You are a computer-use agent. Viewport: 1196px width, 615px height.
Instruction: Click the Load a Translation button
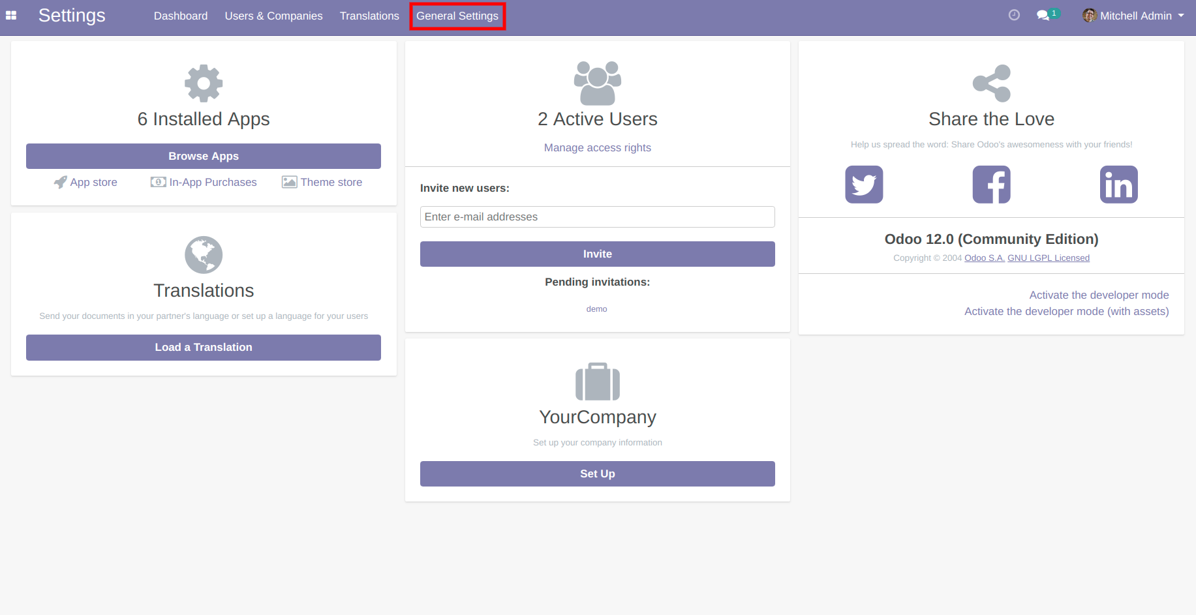point(204,348)
